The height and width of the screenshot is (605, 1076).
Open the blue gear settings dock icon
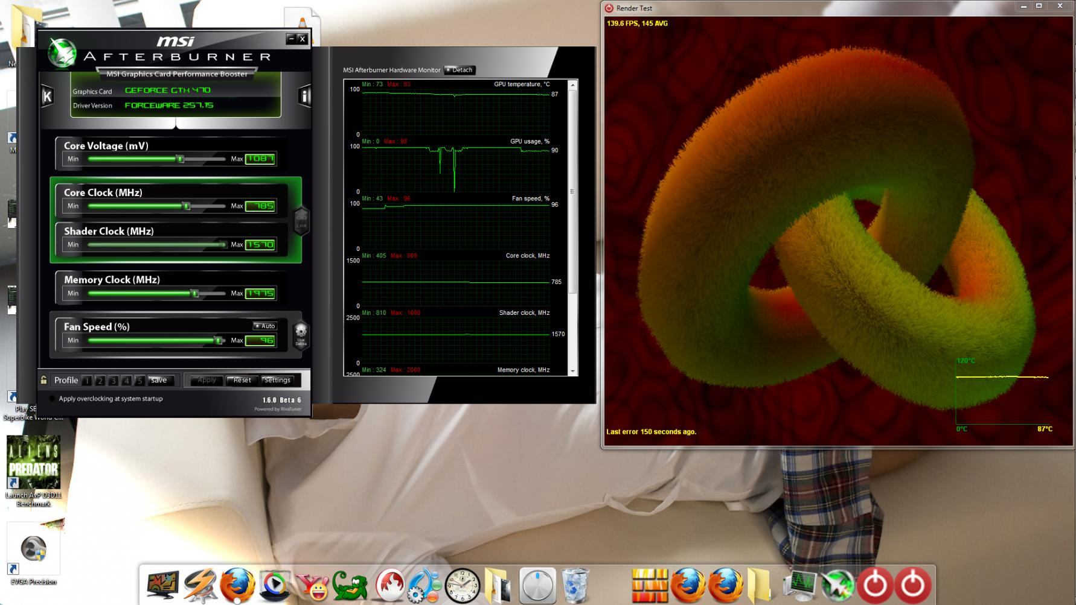point(424,585)
